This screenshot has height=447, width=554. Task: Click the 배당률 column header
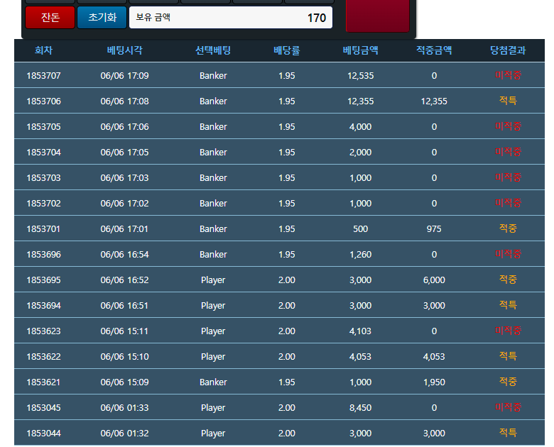click(286, 50)
